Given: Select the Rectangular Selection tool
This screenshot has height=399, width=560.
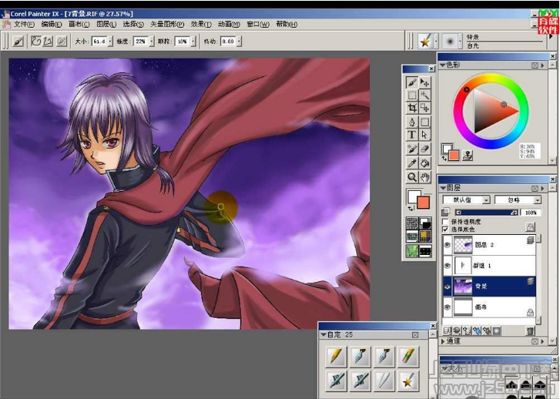Looking at the screenshot, I should pyautogui.click(x=412, y=95).
